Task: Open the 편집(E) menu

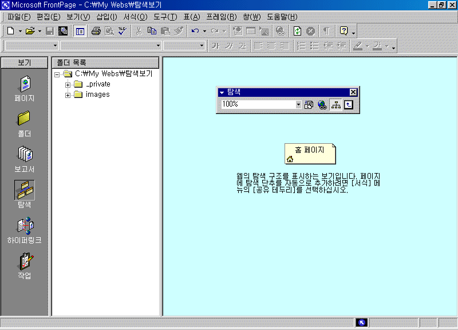Action: 48,17
